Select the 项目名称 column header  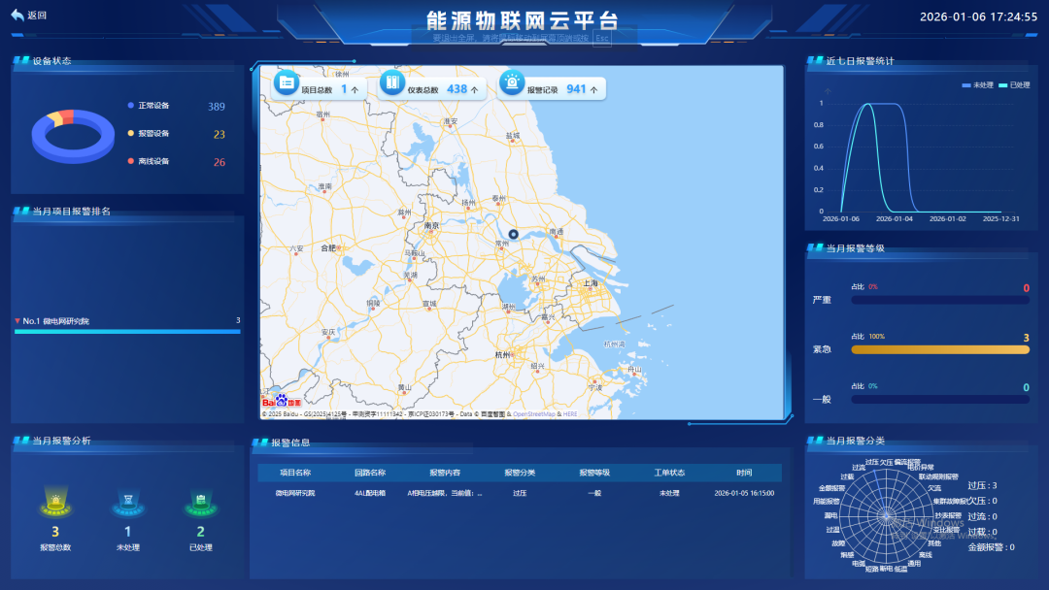pyautogui.click(x=295, y=473)
